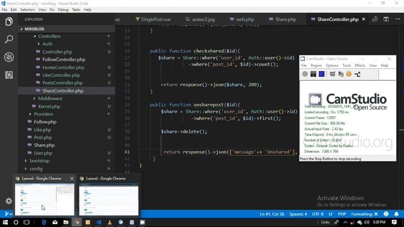Open User.php in explorer

[43, 153]
